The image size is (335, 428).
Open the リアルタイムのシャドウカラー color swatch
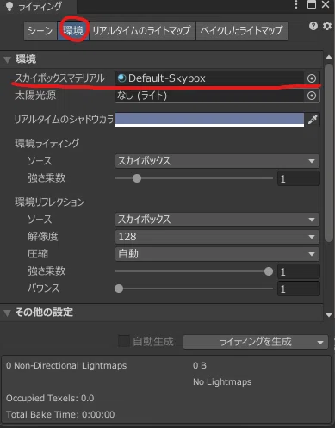pyautogui.click(x=209, y=120)
